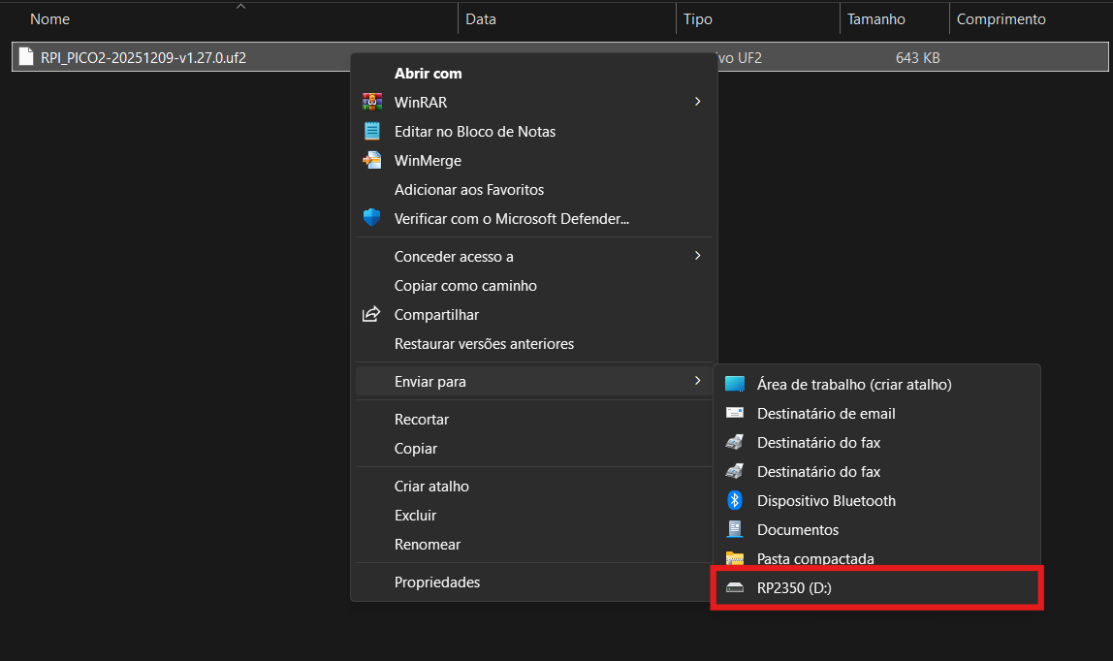Select Renomear in the context menu
The image size is (1113, 661).
[x=428, y=545]
